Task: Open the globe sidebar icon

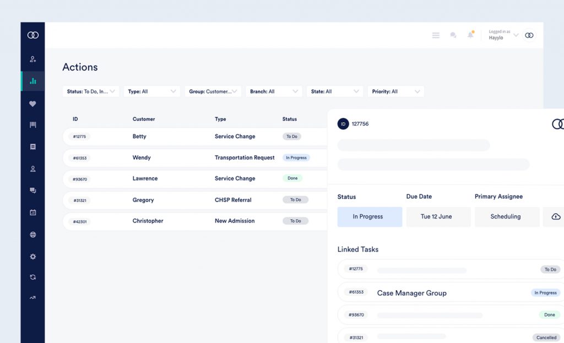Action: coord(32,235)
